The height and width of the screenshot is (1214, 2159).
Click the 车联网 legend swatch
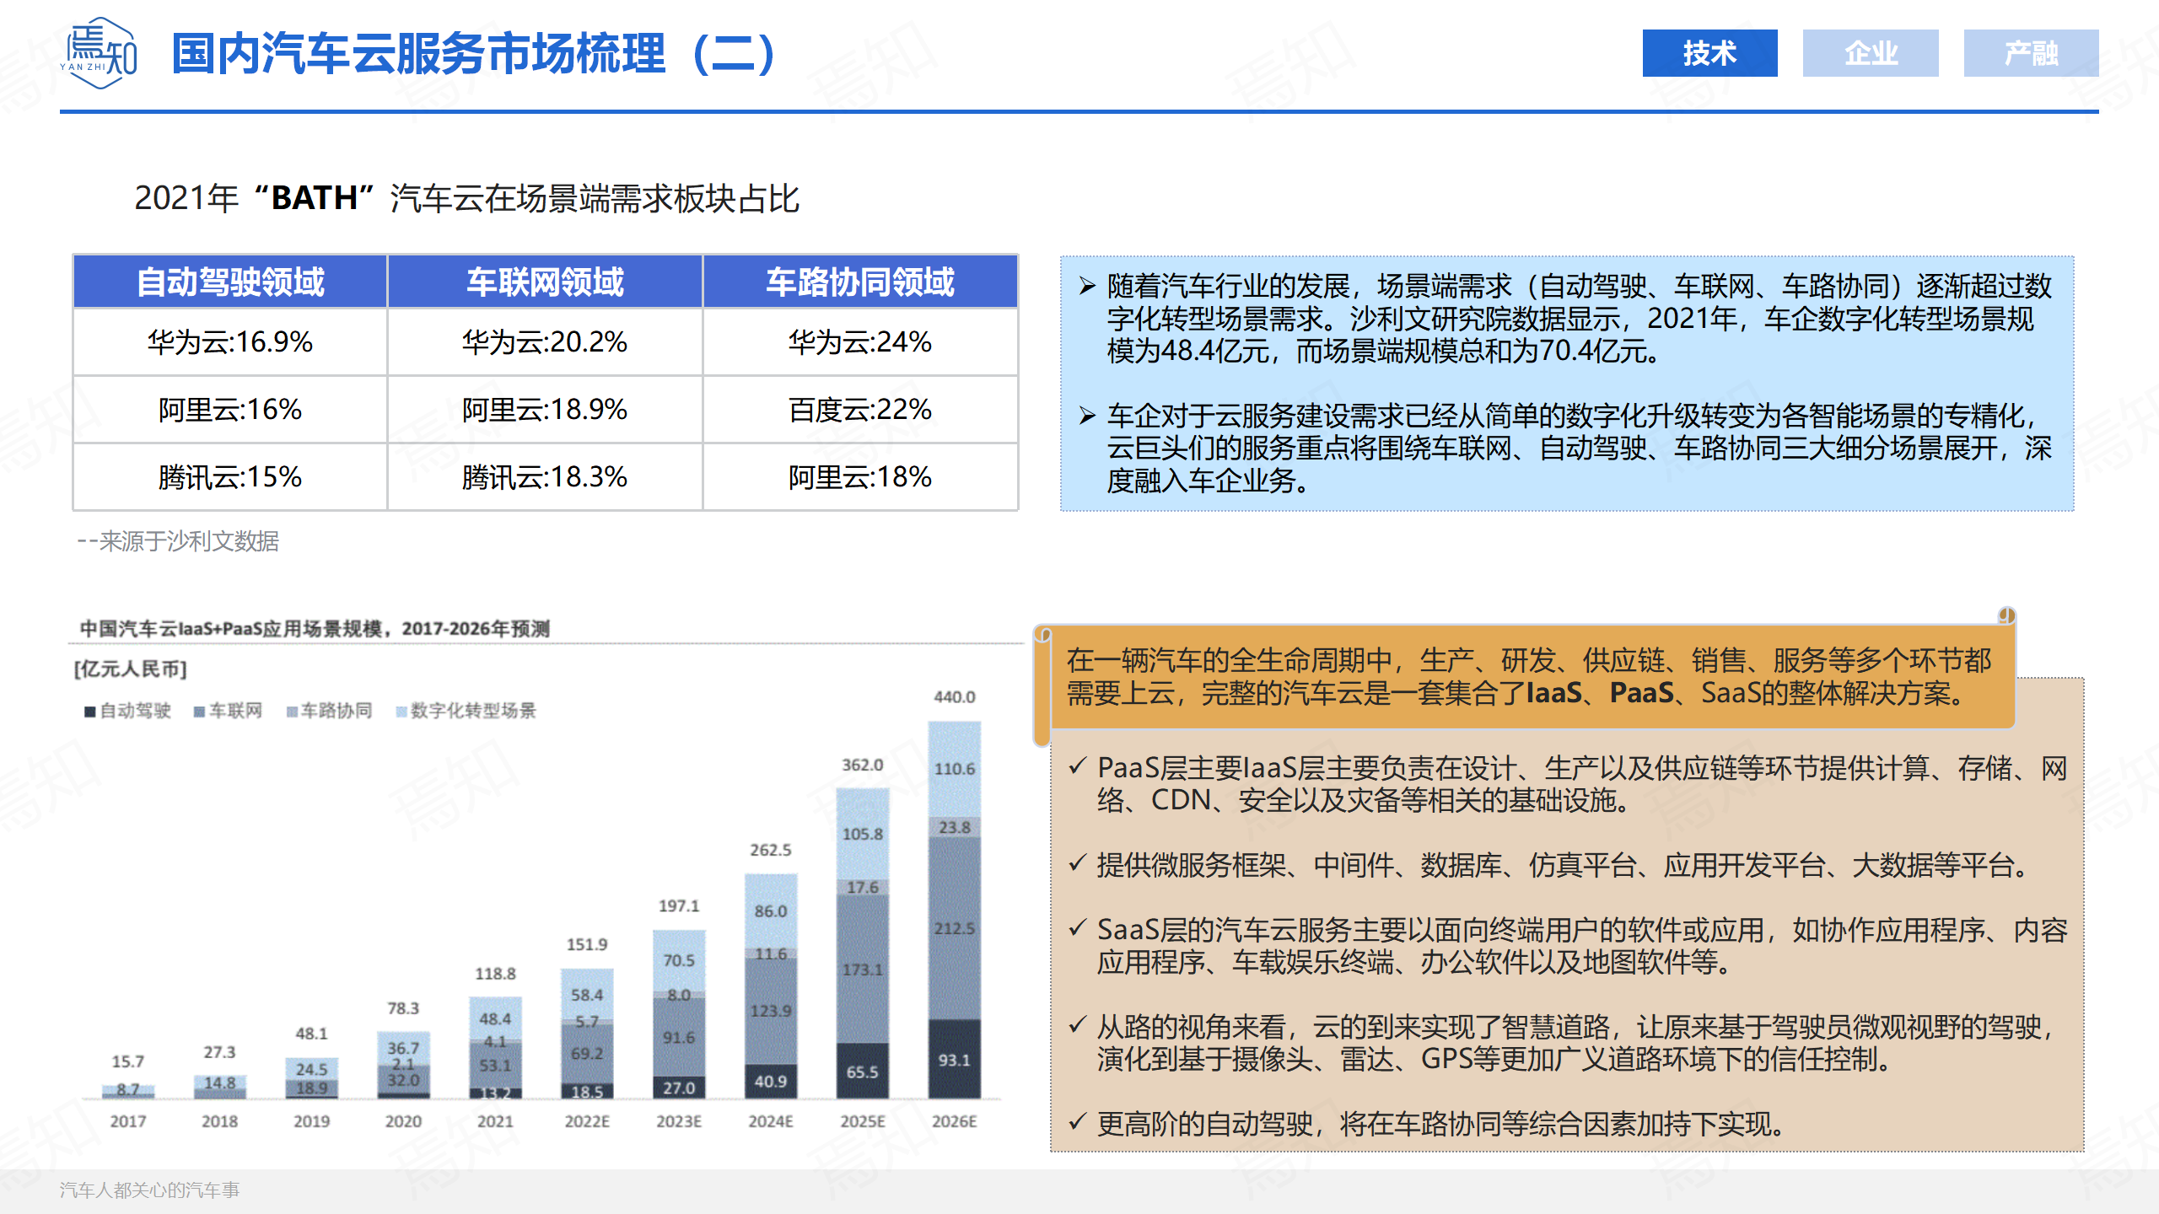point(199,712)
